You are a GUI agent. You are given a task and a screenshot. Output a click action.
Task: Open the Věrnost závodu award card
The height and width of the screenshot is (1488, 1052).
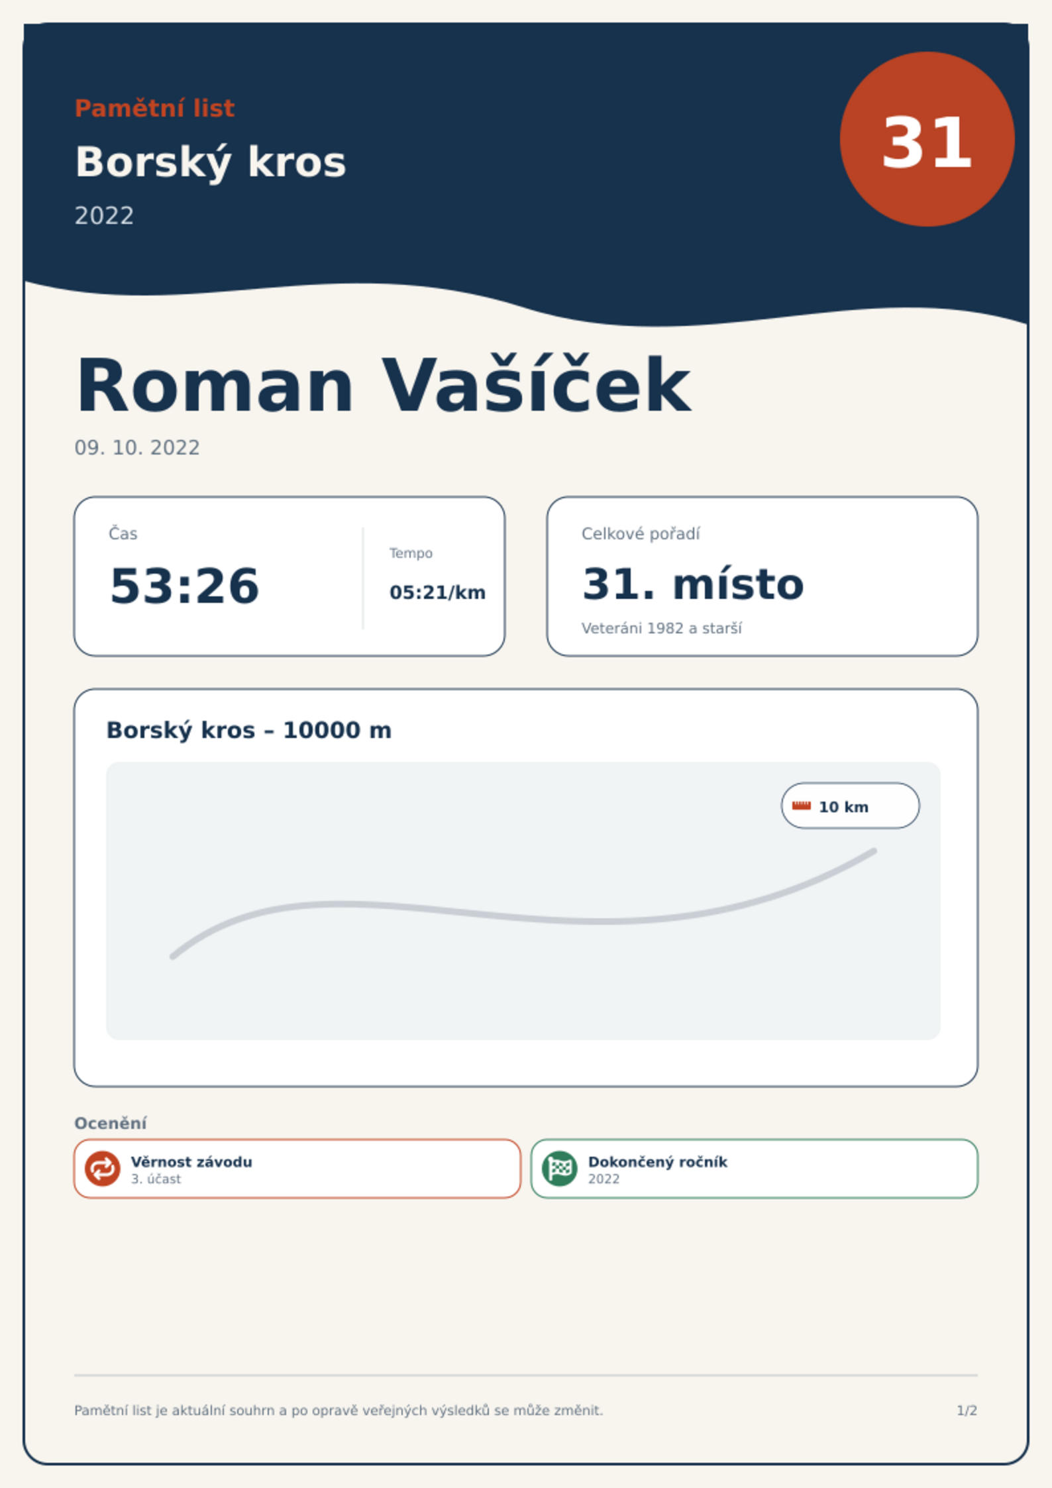(297, 1169)
